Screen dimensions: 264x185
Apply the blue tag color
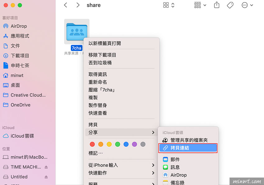point(126,144)
